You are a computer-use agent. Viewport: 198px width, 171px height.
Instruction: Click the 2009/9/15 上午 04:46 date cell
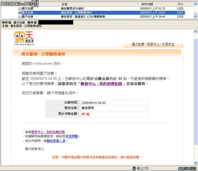coord(153,17)
